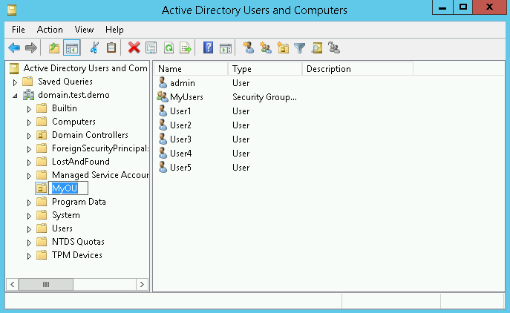
Task: Sort by the Type column header
Action: click(265, 68)
